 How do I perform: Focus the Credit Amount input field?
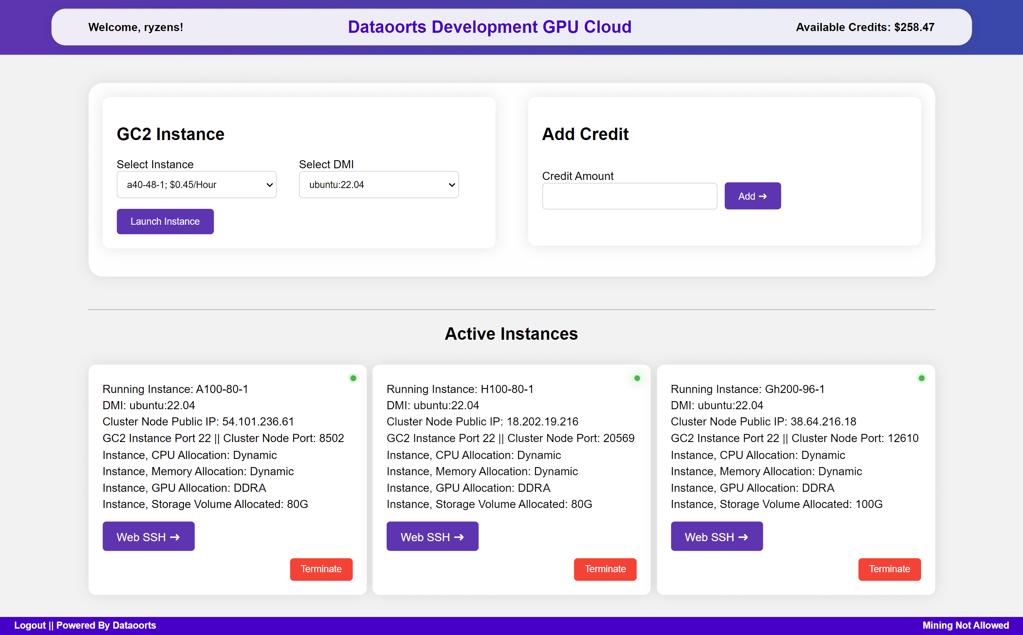pyautogui.click(x=630, y=196)
